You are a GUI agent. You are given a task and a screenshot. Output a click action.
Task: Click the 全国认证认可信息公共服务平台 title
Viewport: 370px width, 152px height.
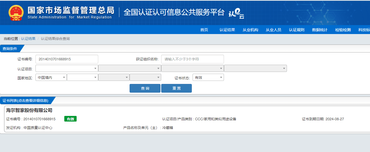(174, 12)
